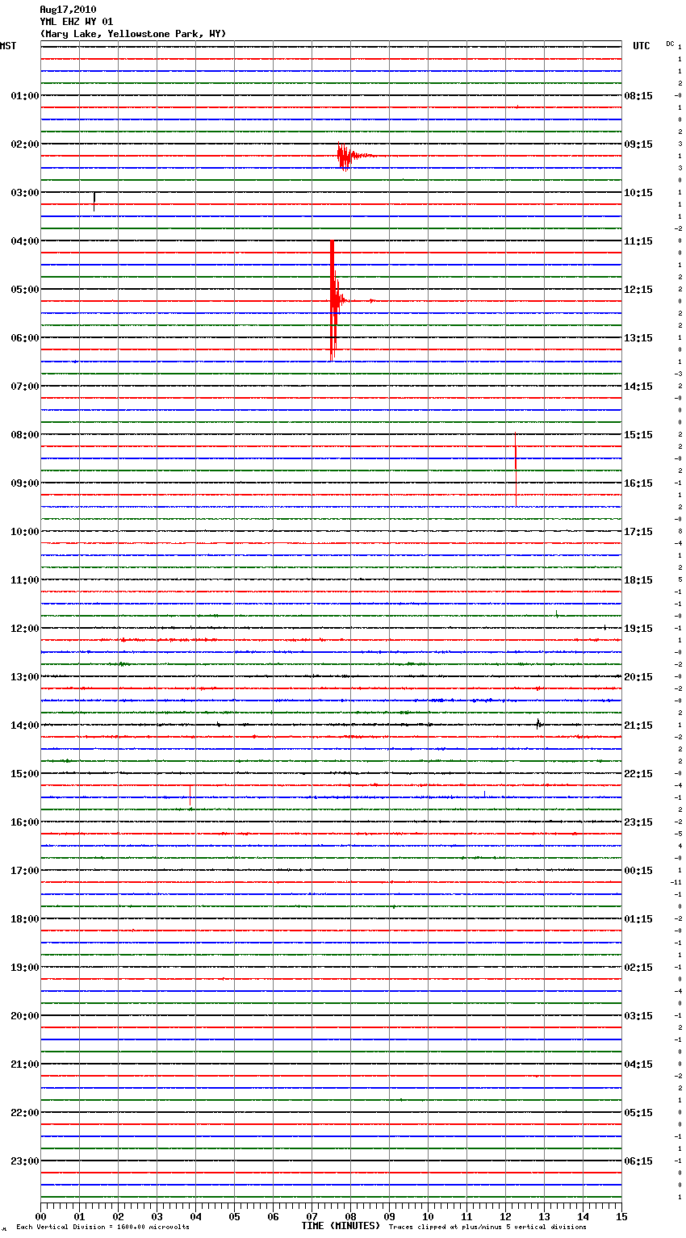This screenshot has width=686, height=1238.
Task: Click the TIME (MINUTES) axis title
Action: pos(341,1226)
